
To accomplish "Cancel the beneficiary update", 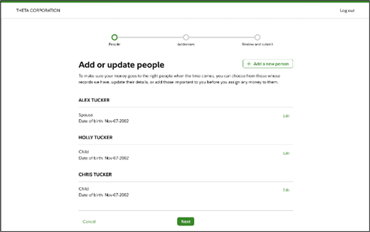I will point(89,222).
